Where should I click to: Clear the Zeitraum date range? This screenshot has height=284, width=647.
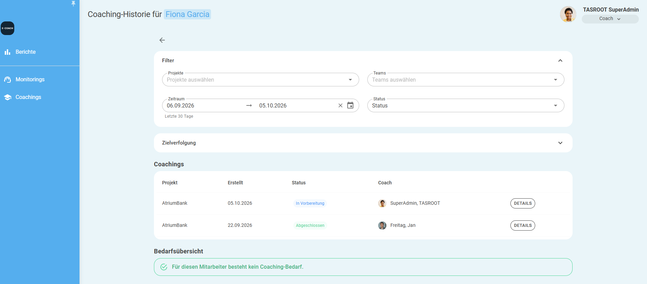pos(340,105)
